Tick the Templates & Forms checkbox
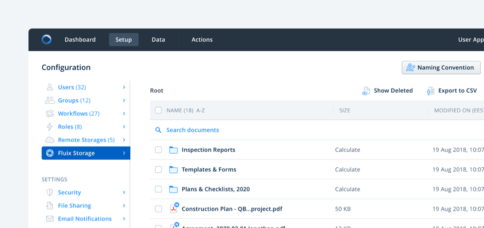484x228 pixels. pyautogui.click(x=158, y=170)
